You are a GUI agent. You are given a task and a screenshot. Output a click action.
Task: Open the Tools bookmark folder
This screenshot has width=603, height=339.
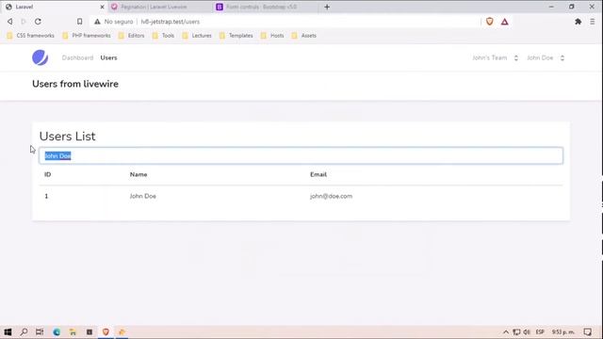pyautogui.click(x=163, y=36)
